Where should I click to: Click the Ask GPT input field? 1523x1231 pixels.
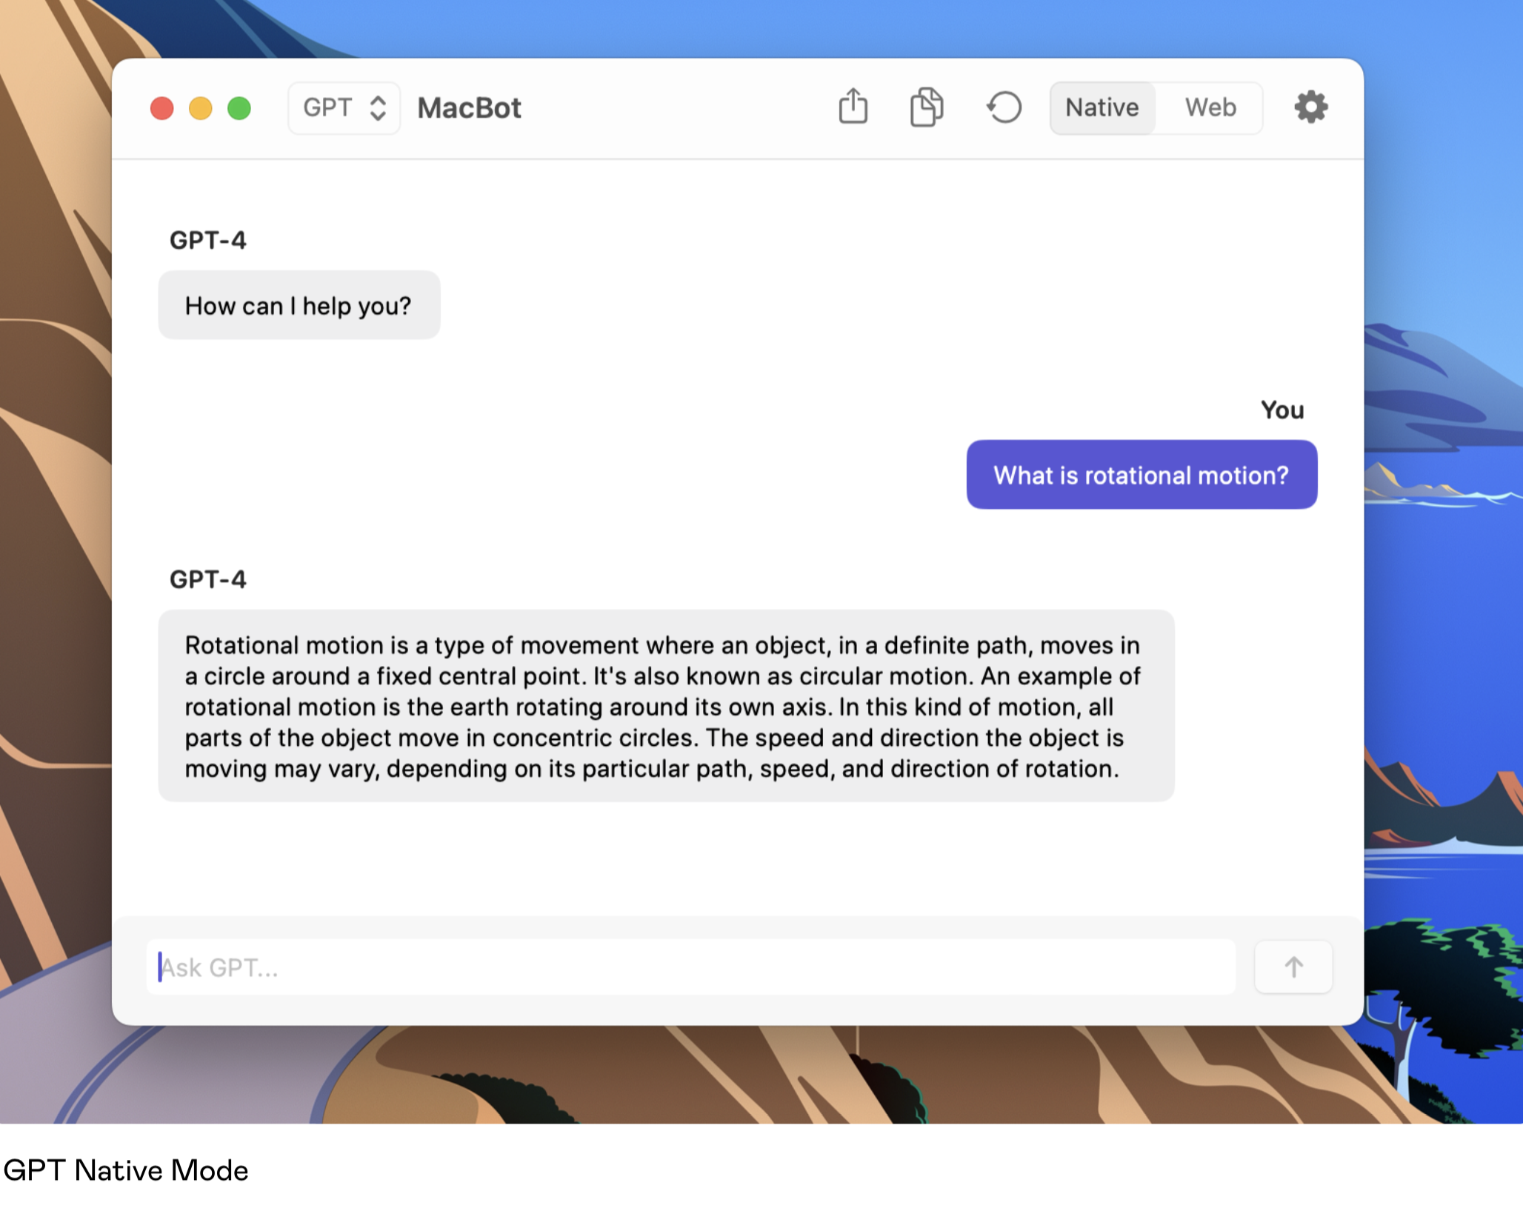(689, 967)
